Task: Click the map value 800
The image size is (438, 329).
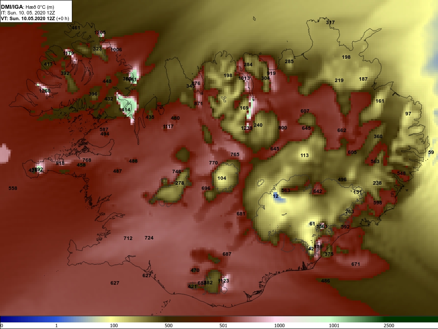Action: coord(283,128)
